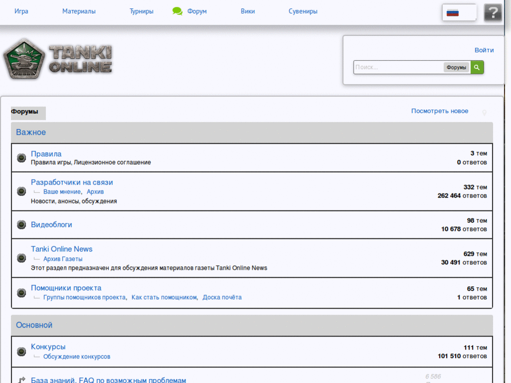
Task: Click the status icon beside Конкурсы
Action: click(21, 352)
